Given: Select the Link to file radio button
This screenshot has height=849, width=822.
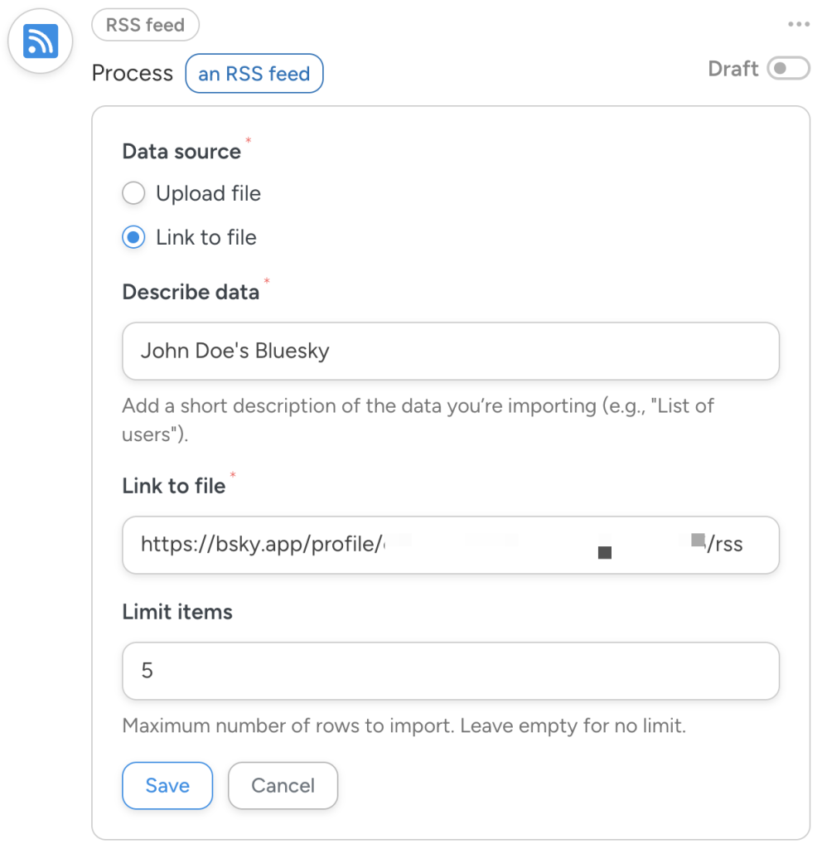Looking at the screenshot, I should [133, 237].
